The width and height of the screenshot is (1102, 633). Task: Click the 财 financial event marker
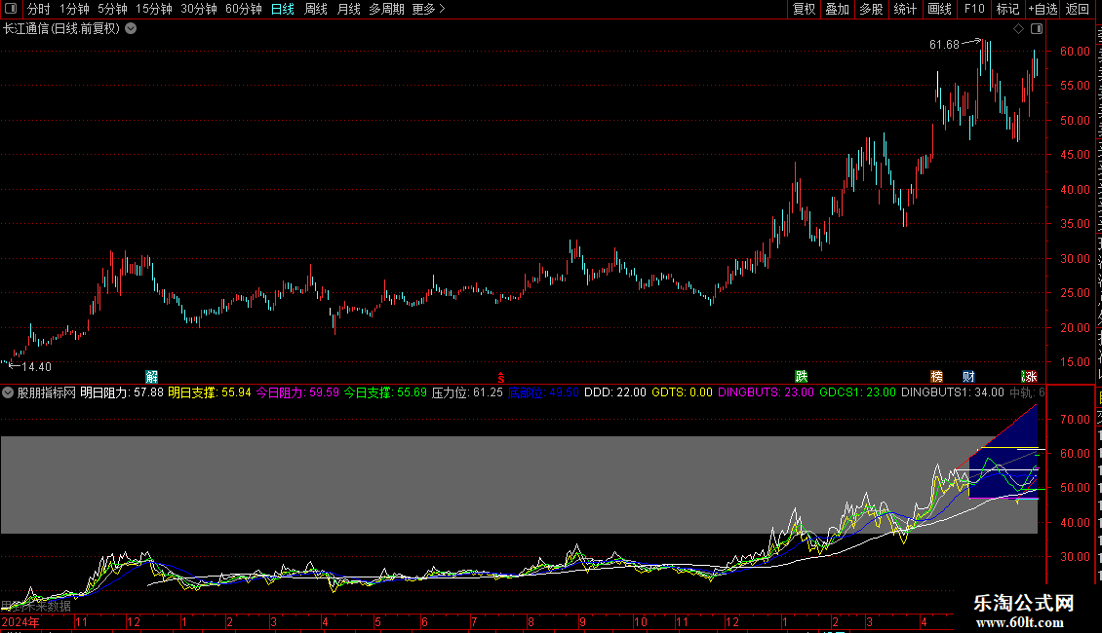[968, 377]
